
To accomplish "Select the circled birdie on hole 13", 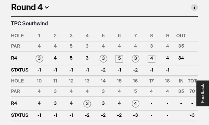I will coord(87,104).
